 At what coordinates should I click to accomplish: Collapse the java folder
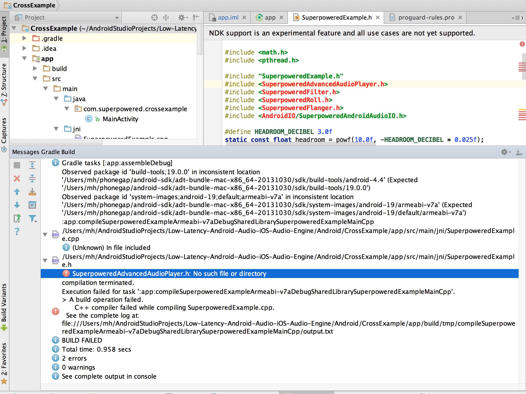coord(56,98)
